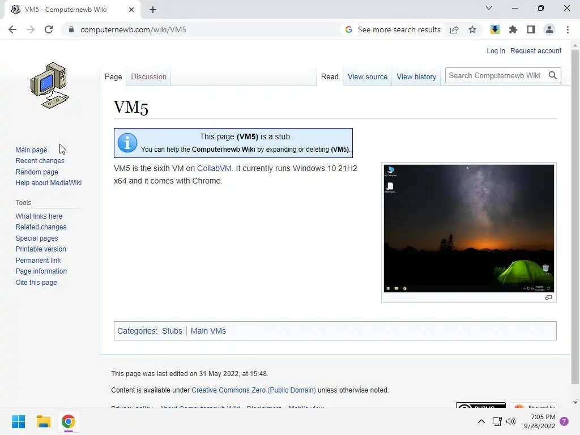Click the Request account link
The width and height of the screenshot is (580, 435).
tap(536, 50)
